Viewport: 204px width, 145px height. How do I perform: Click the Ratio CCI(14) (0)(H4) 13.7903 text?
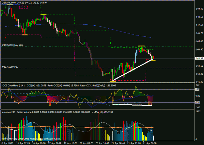[x=63, y=86]
